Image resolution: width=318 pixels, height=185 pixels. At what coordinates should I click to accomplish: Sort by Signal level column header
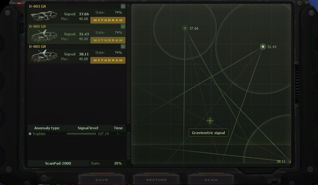click(88, 128)
